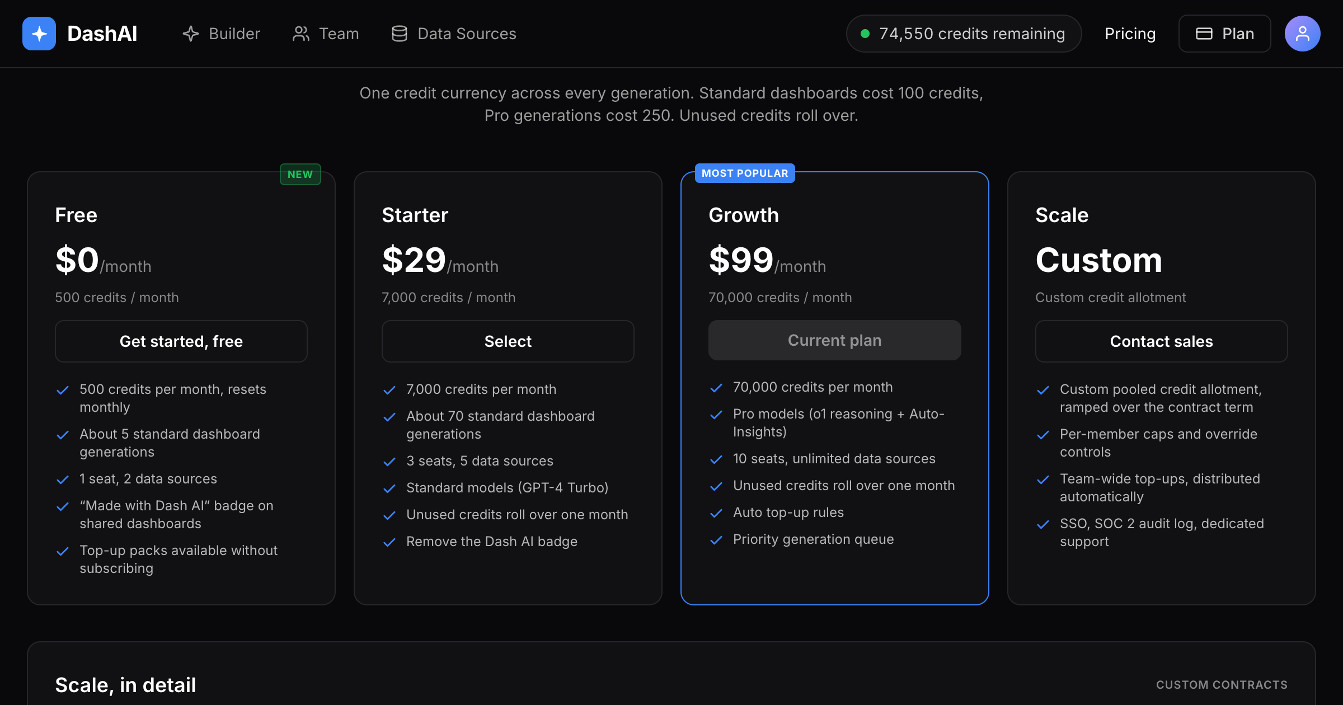Click the Current plan button
Viewport: 1343px width, 705px height.
pyautogui.click(x=835, y=340)
